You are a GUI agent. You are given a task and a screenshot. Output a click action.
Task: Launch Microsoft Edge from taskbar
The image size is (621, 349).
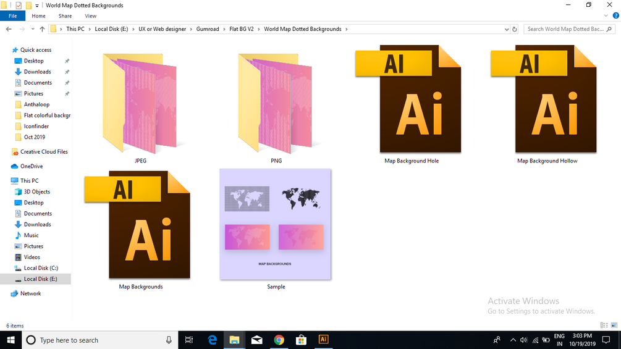tap(213, 340)
